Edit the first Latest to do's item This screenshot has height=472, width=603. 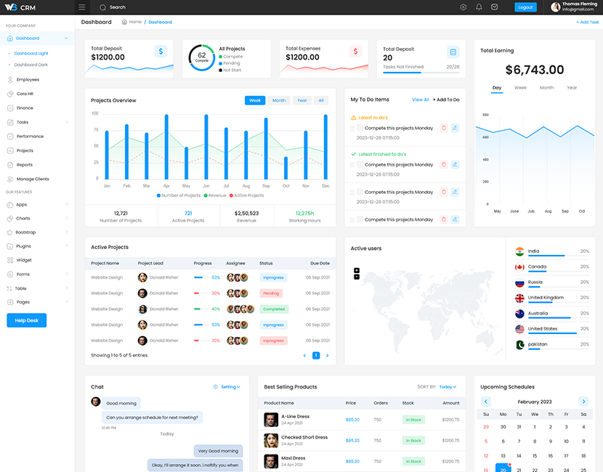tap(455, 128)
